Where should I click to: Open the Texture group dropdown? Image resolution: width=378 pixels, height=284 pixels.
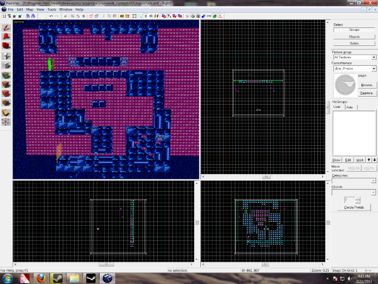[x=374, y=57]
